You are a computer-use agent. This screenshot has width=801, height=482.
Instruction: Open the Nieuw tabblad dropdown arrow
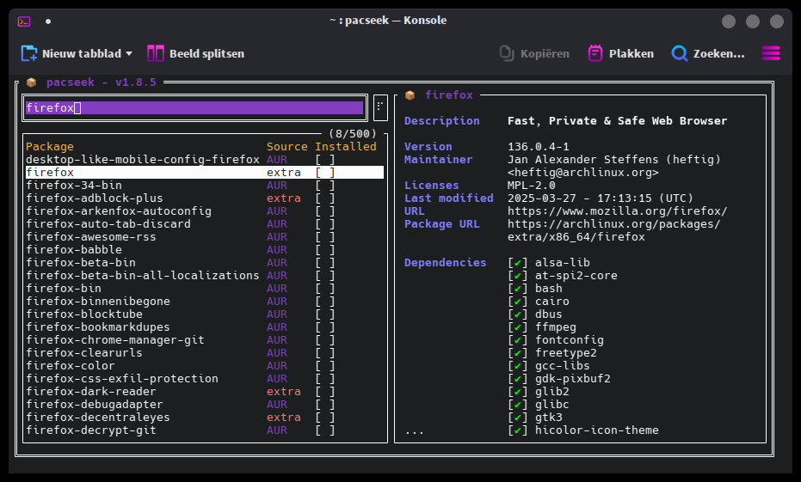click(129, 53)
